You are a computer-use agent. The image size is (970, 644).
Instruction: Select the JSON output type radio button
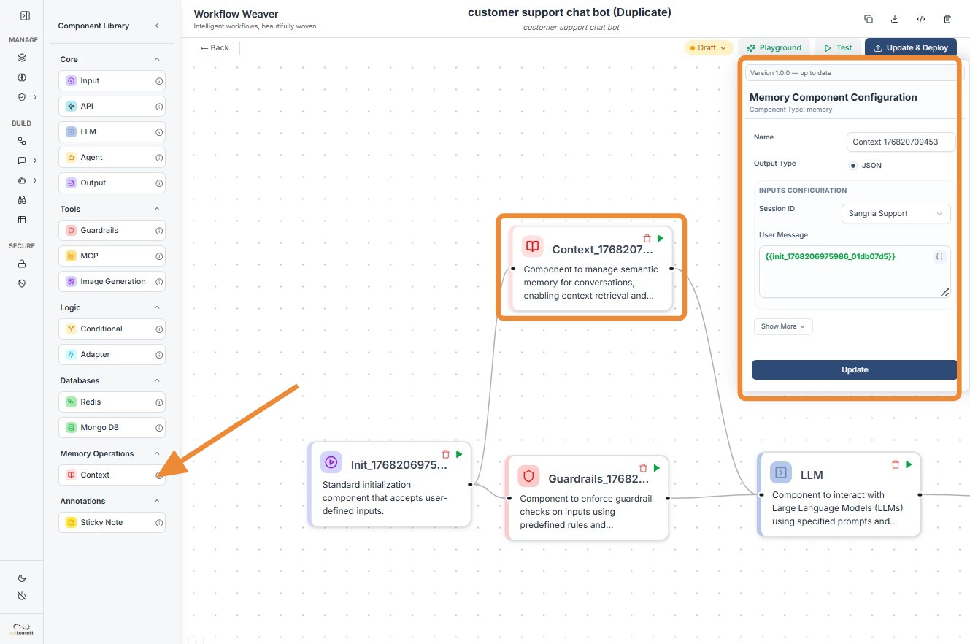(853, 166)
